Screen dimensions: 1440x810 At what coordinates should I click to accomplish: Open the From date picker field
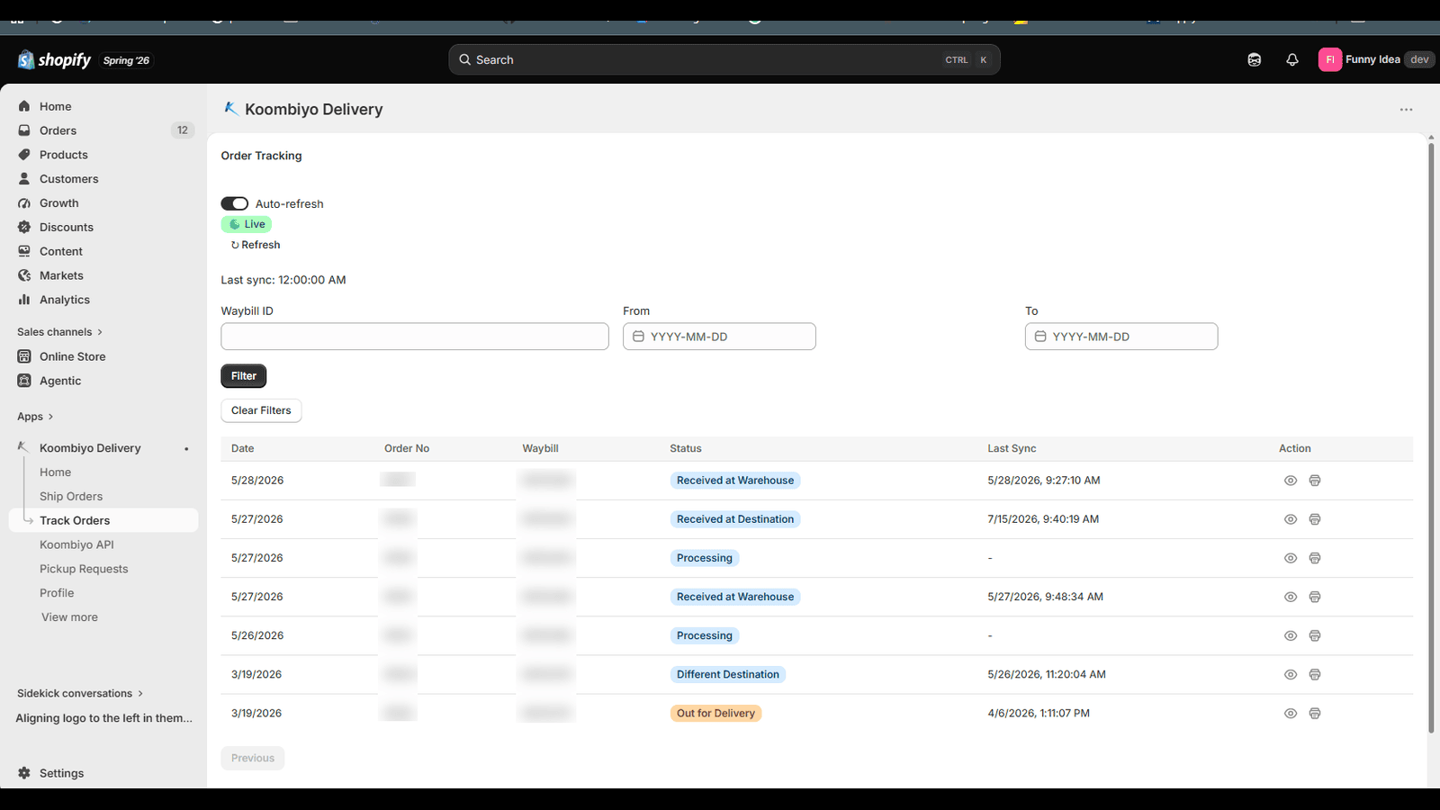(x=719, y=337)
